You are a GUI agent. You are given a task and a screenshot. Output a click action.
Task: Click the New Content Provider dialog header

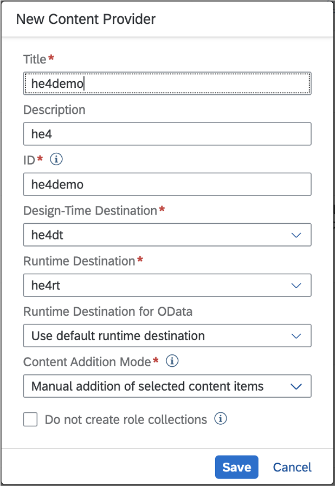coord(86,19)
